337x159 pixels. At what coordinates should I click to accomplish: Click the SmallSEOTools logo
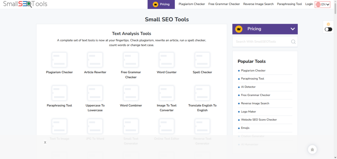tap(25, 4)
